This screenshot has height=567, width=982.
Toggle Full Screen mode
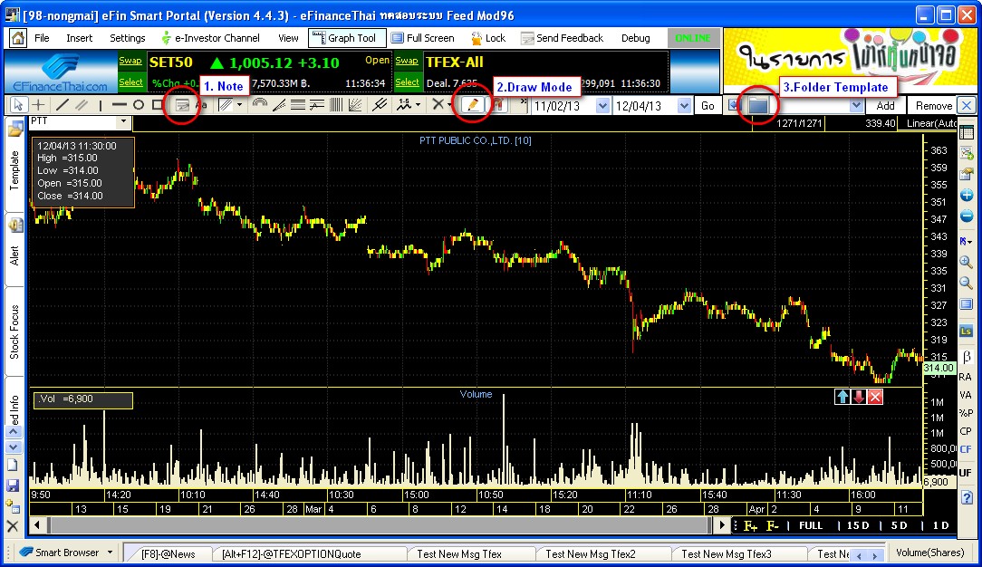coord(423,38)
